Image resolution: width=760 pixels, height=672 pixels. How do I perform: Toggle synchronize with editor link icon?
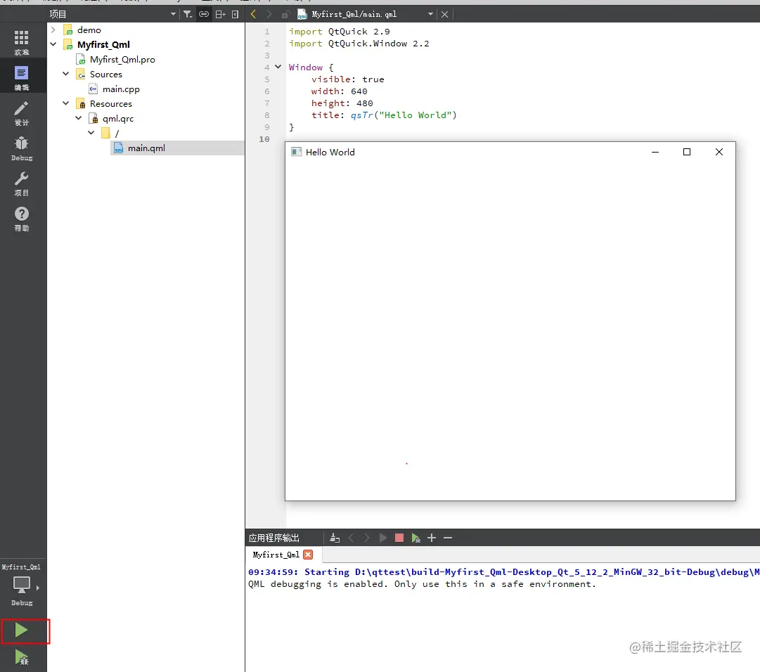click(204, 14)
